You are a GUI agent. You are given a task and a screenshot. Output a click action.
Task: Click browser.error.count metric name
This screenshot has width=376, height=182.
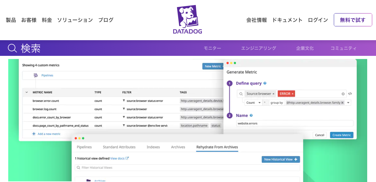[x=46, y=101]
